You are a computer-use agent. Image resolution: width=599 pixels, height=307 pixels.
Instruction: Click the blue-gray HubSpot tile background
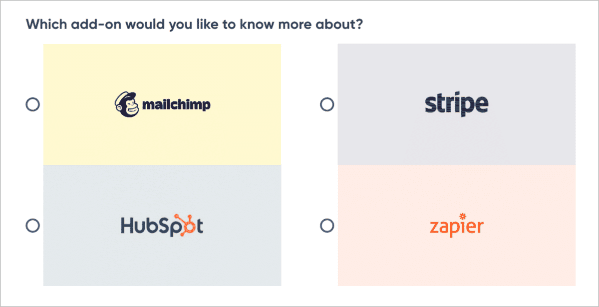162,265
